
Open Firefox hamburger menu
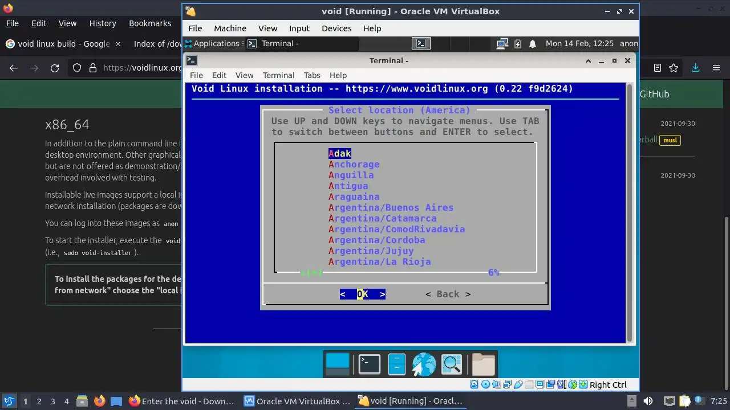click(x=716, y=68)
